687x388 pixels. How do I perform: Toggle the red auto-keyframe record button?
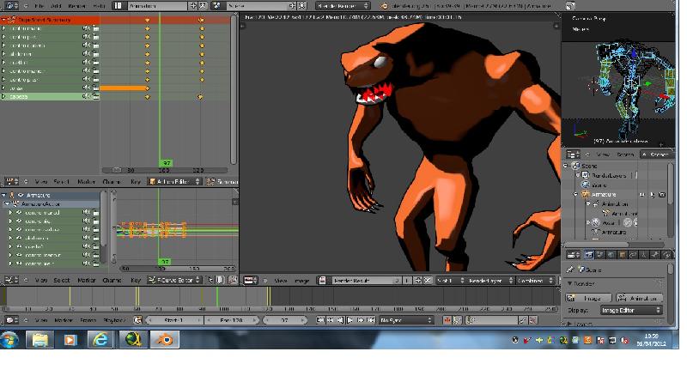coord(447,320)
